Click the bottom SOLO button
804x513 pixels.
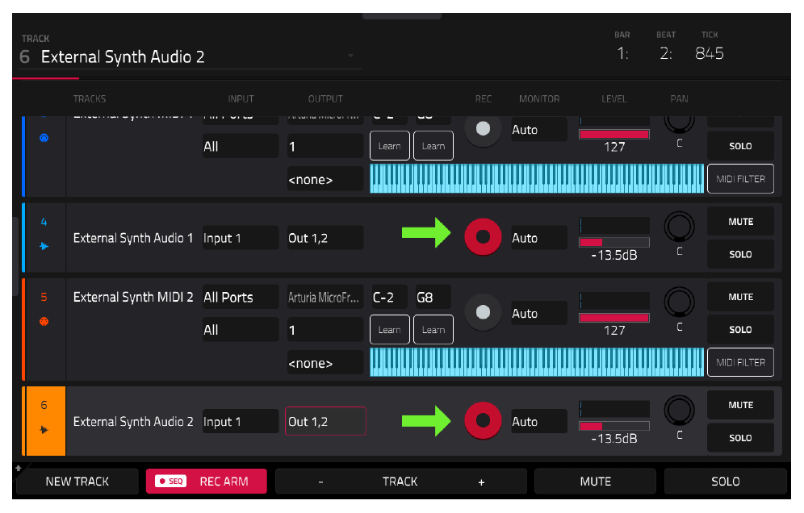tap(725, 482)
